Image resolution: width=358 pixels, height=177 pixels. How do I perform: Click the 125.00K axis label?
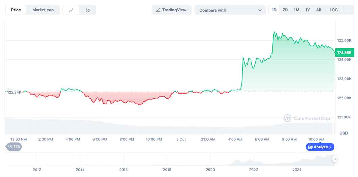coord(344,40)
